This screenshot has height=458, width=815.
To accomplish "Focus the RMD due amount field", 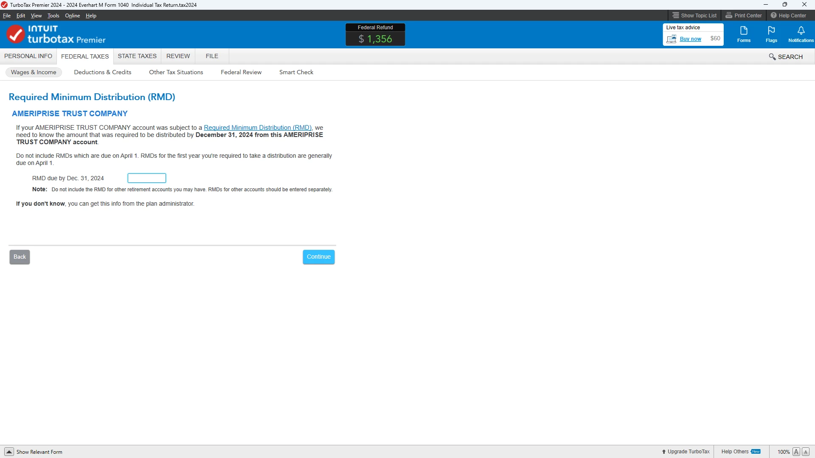I will click(x=146, y=178).
